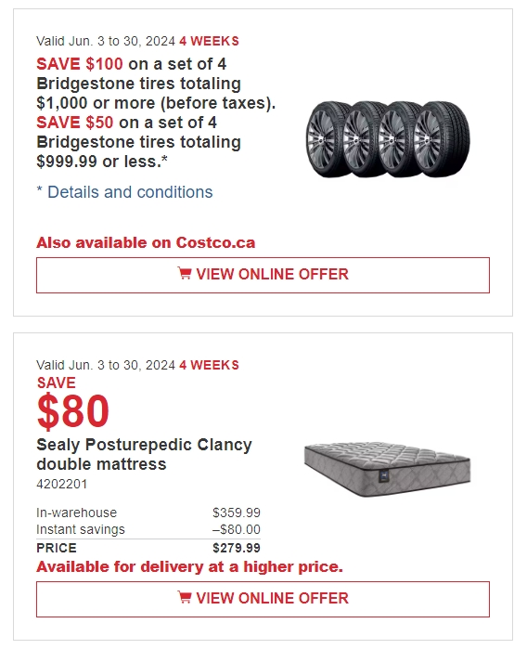Open the Bridgestone tires product image
Screen dimensions: 527x649
(388, 139)
